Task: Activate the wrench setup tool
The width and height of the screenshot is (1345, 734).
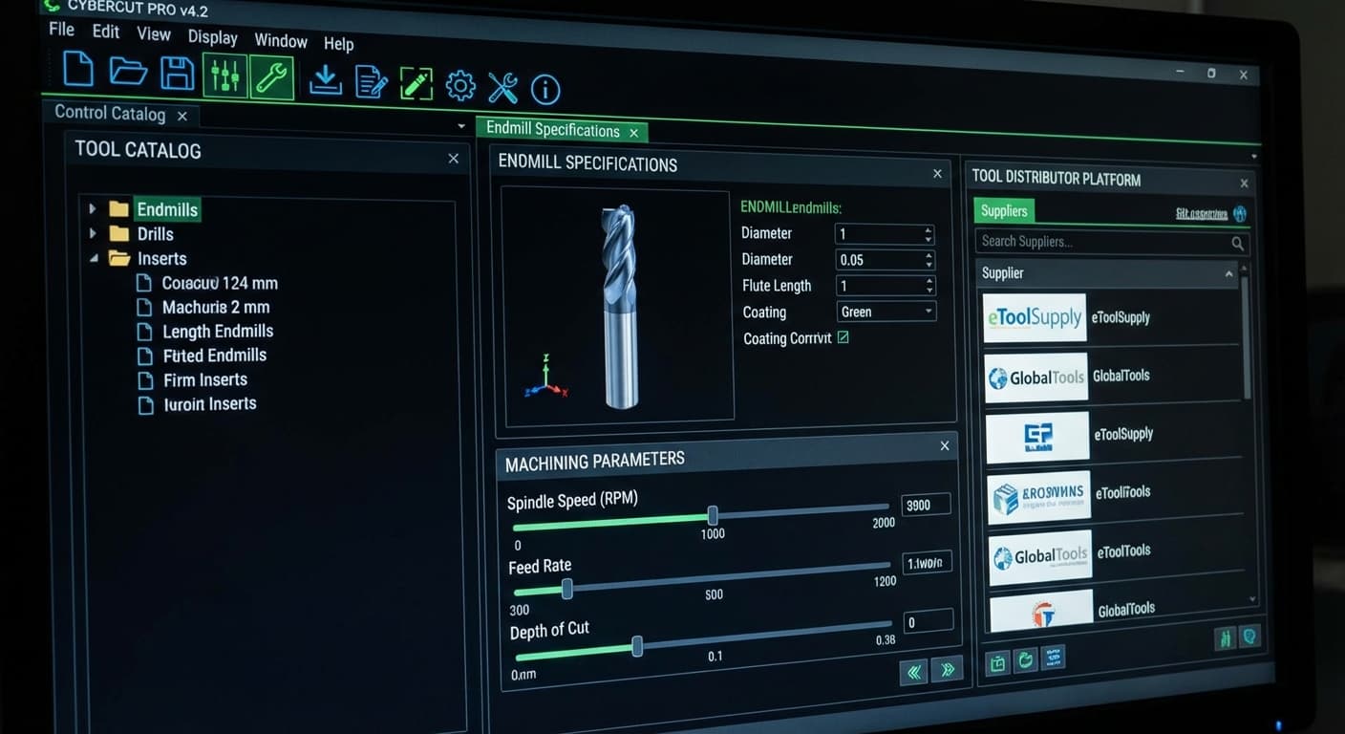Action: [271, 76]
